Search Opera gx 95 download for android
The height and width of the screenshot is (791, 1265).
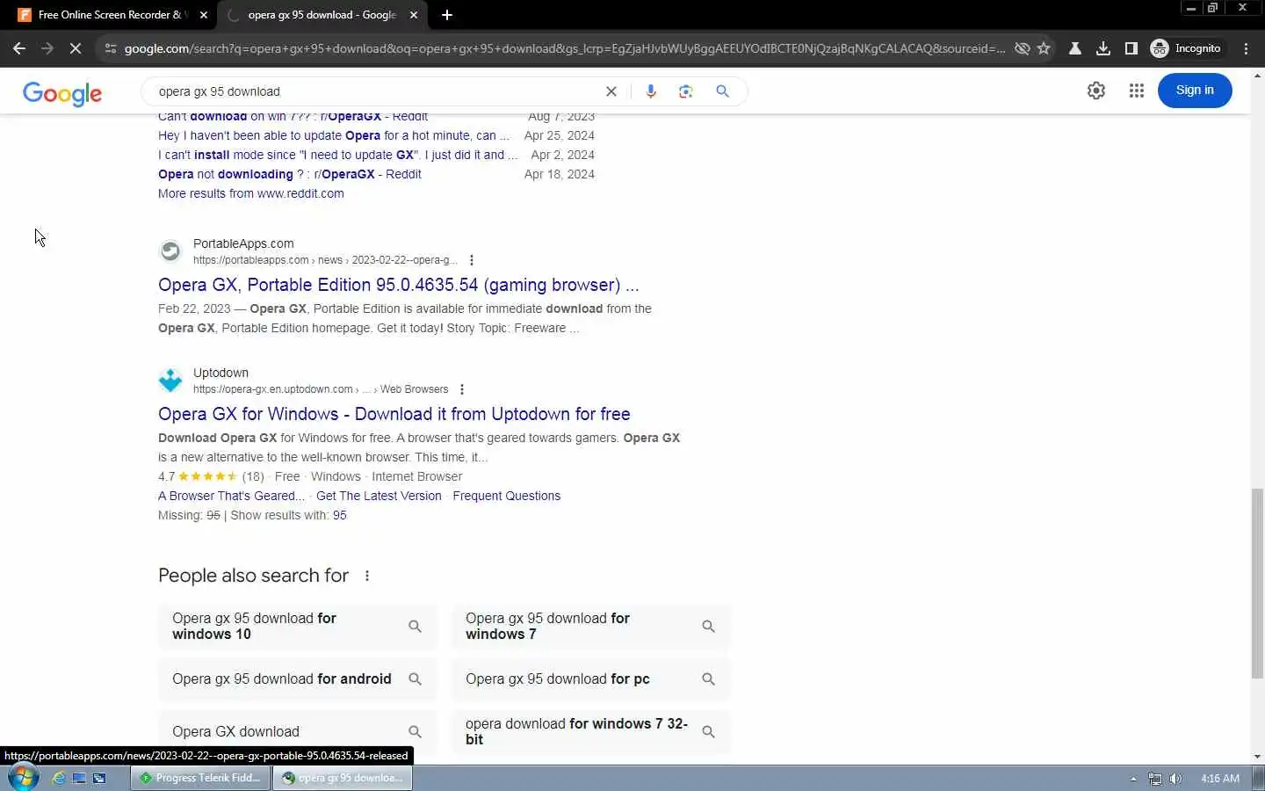pos(297,679)
